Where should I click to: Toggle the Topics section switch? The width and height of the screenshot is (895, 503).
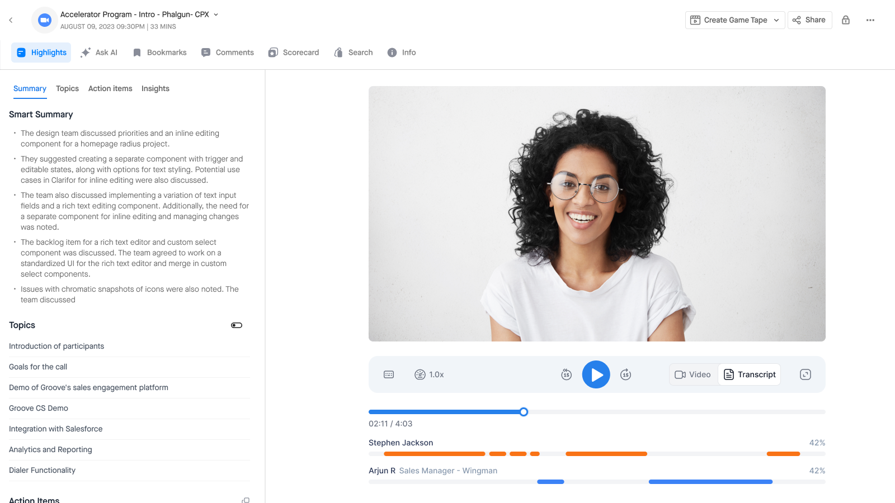click(237, 325)
